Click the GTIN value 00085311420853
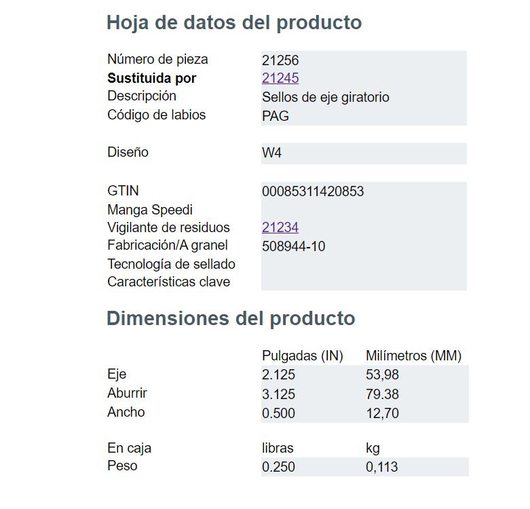This screenshot has height=509, width=530. 313,191
